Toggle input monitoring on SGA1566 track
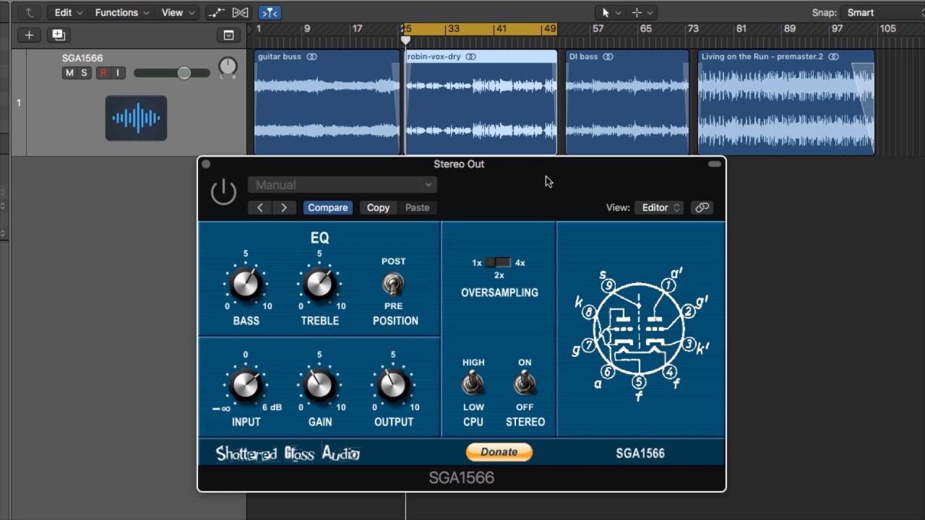Viewport: 925px width, 520px height. point(118,73)
